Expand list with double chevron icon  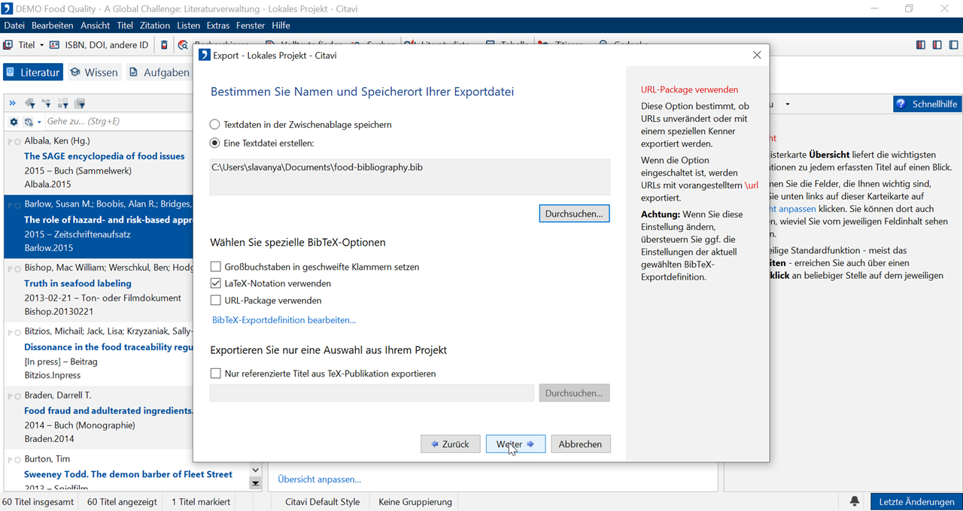pyautogui.click(x=12, y=103)
